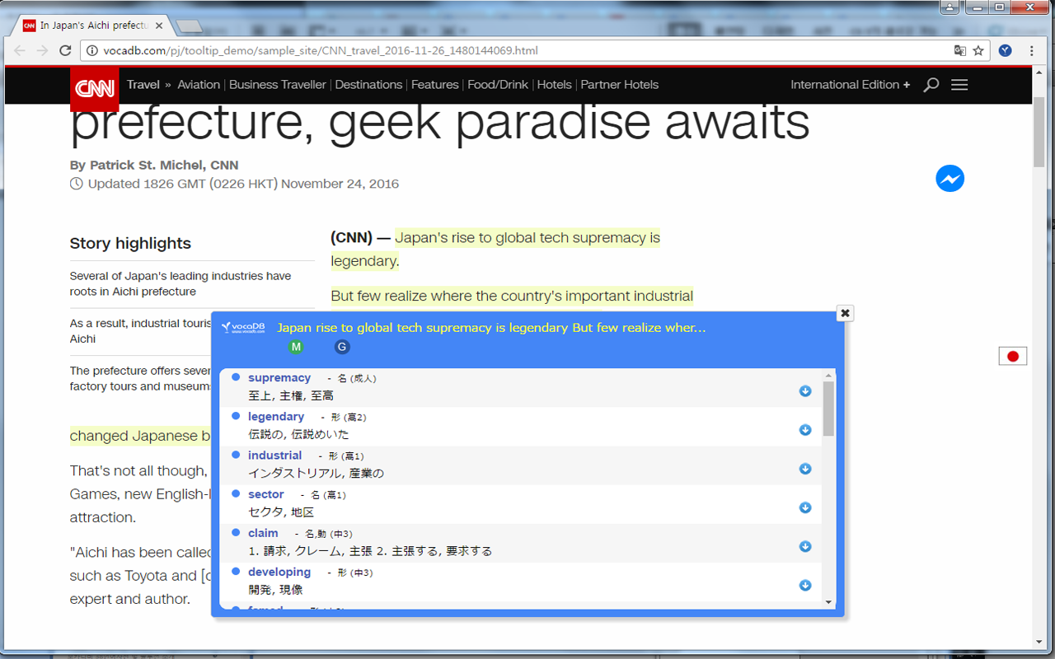Open the Partner Hotels menu item

click(x=620, y=84)
